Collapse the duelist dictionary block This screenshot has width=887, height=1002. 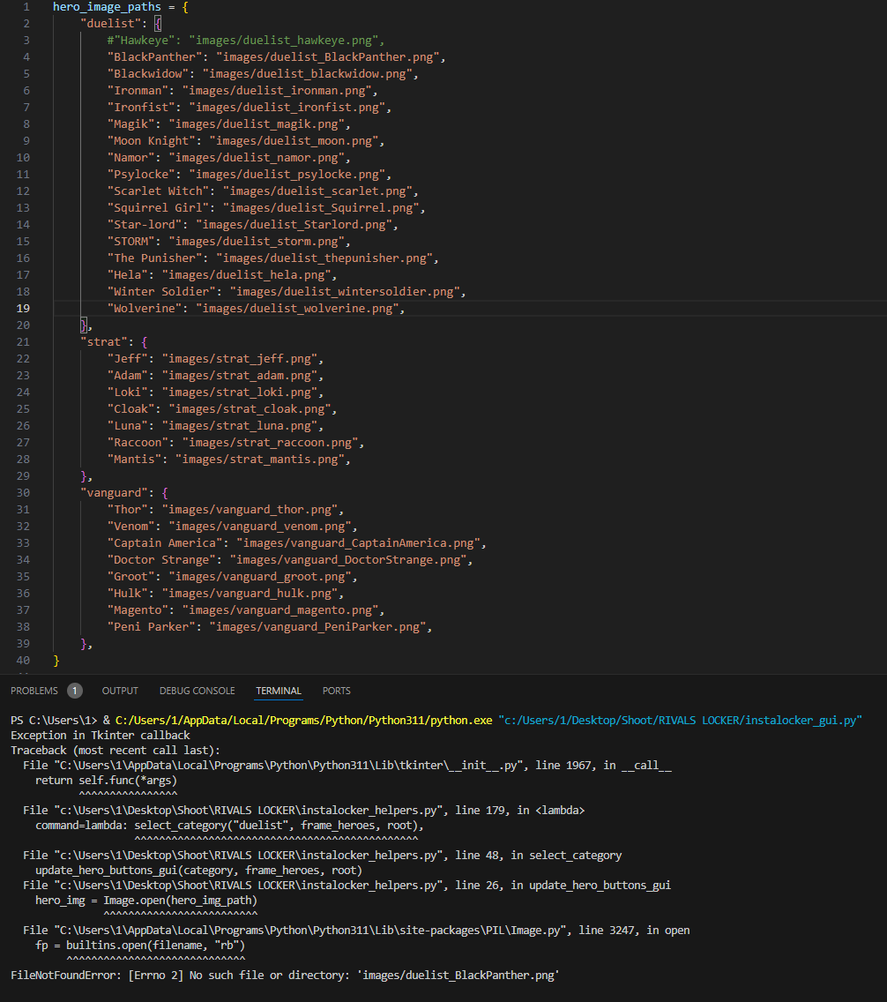(x=43, y=23)
